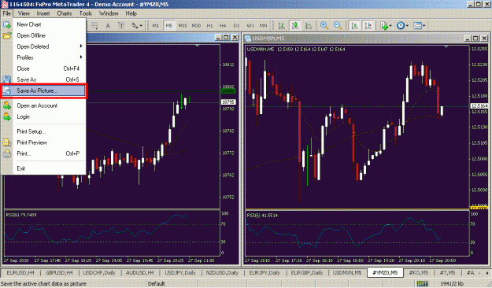This screenshot has width=492, height=288.
Task: Open the Charts menu
Action: [x=65, y=13]
